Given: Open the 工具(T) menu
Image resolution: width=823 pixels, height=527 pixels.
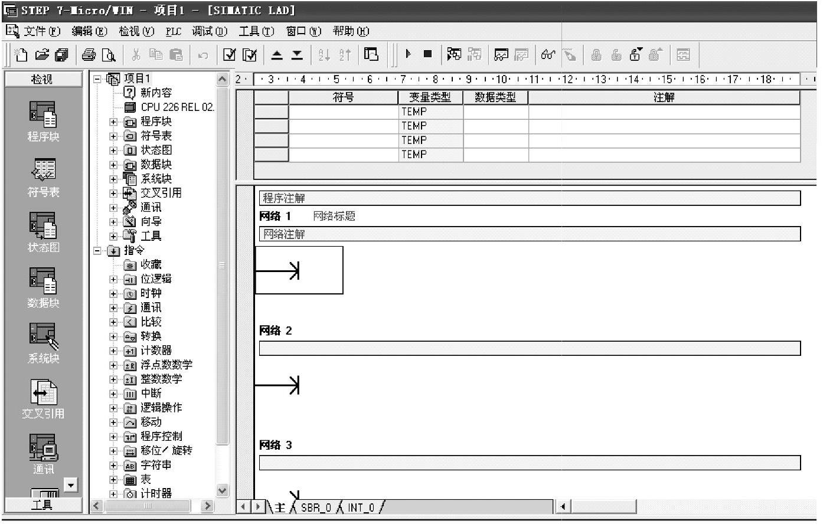Looking at the screenshot, I should click(x=256, y=31).
